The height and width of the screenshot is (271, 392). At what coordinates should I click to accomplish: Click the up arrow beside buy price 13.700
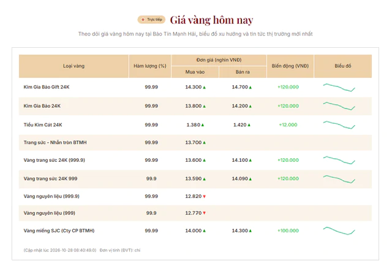[x=204, y=143]
